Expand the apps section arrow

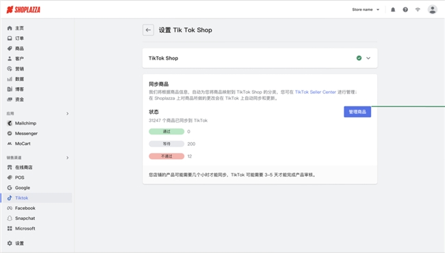[67, 113]
